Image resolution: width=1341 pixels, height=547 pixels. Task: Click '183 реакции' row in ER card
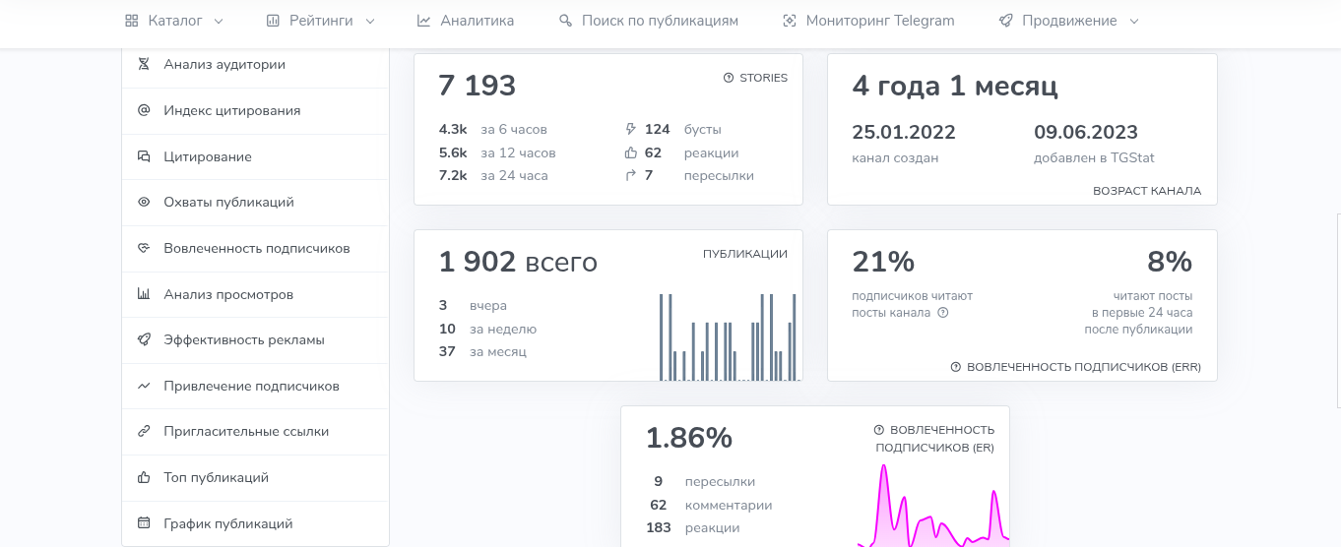click(x=692, y=527)
